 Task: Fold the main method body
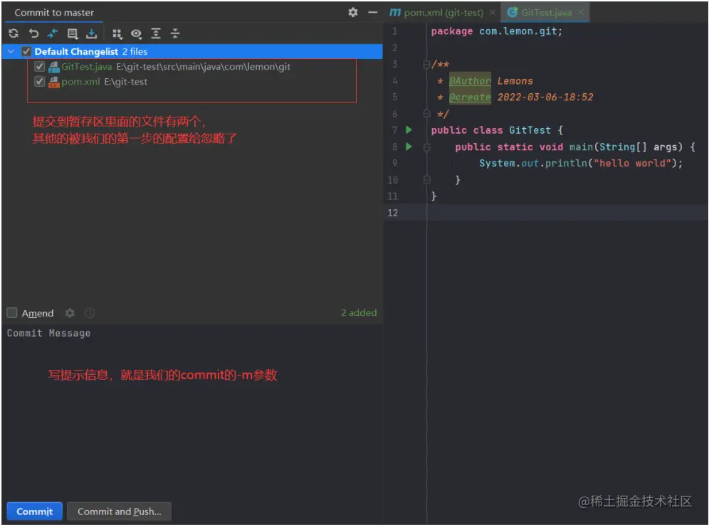click(426, 147)
